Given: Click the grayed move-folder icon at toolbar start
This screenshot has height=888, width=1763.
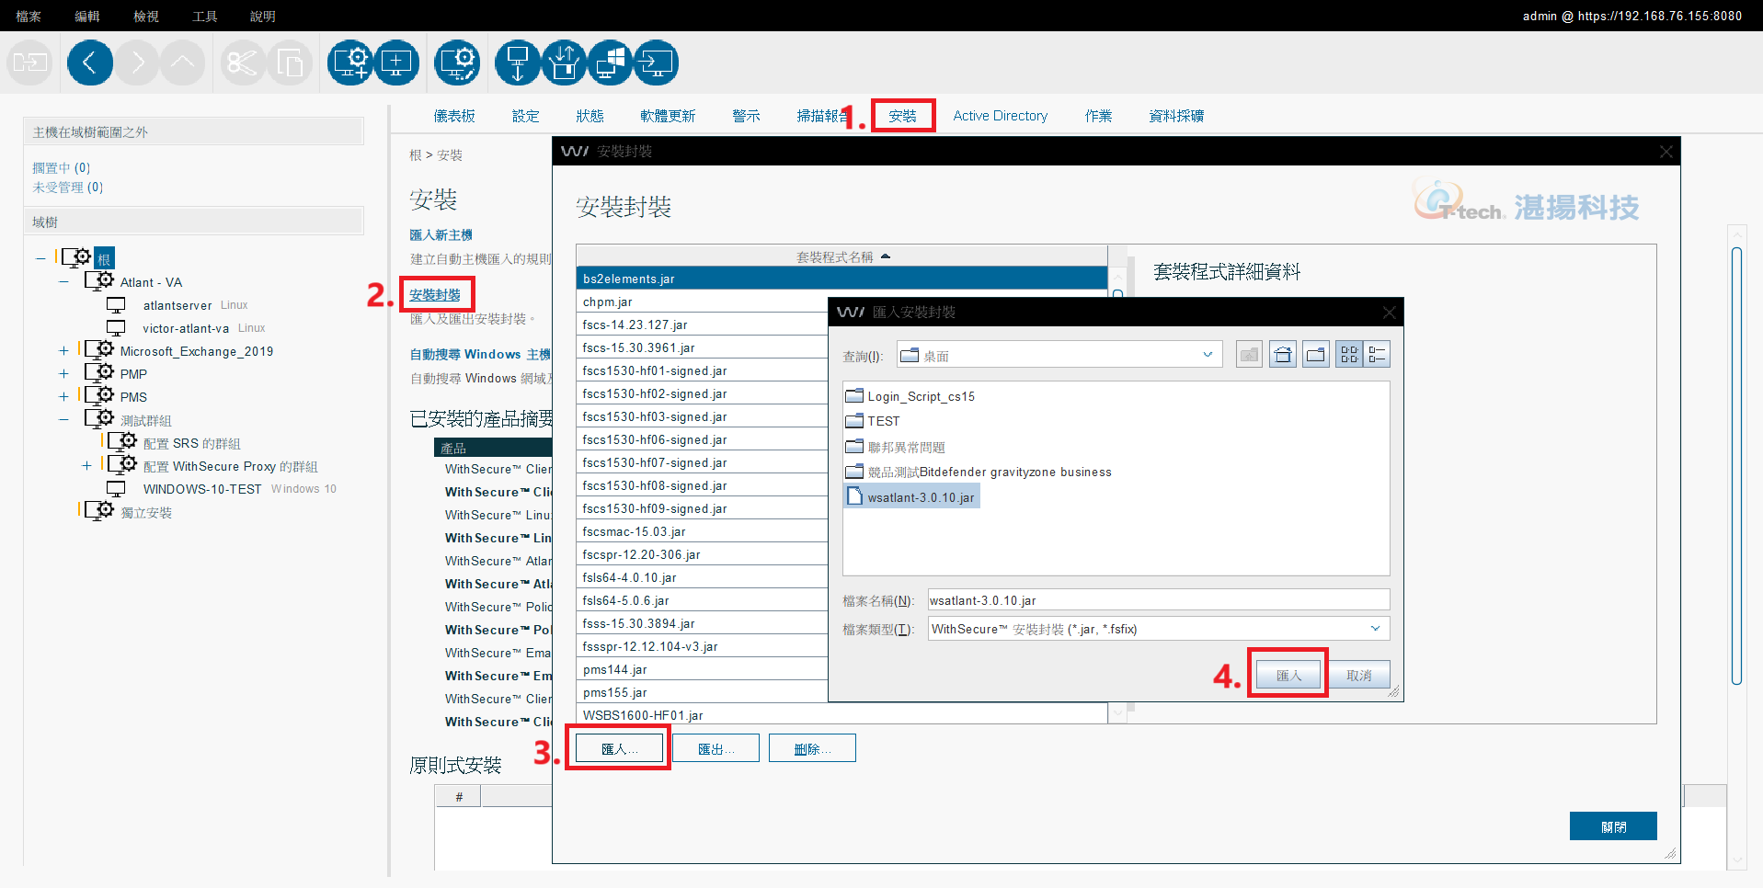Looking at the screenshot, I should [29, 63].
